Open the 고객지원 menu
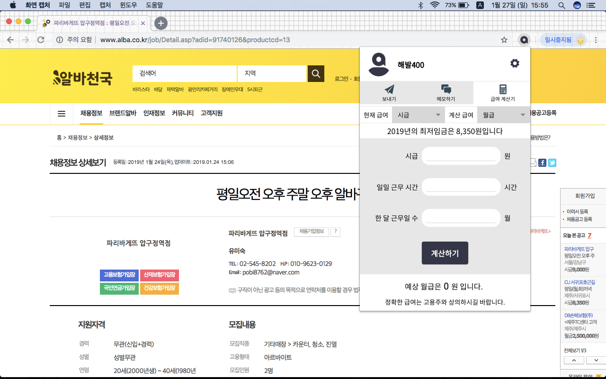The width and height of the screenshot is (606, 379). point(212,113)
